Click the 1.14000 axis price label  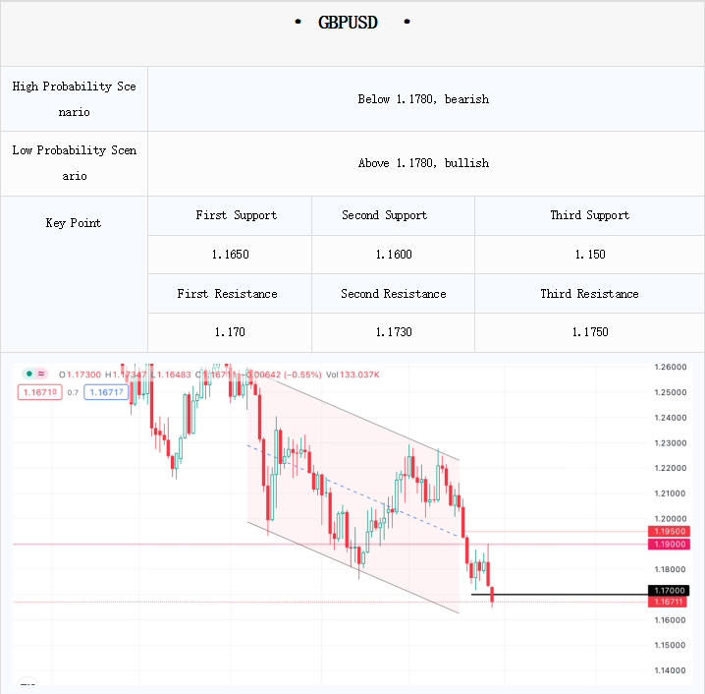click(671, 670)
